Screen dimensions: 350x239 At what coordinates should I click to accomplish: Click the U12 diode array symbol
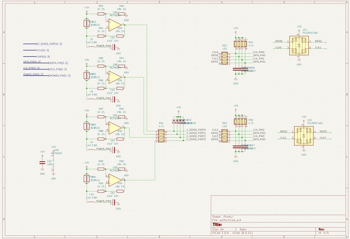click(304, 135)
